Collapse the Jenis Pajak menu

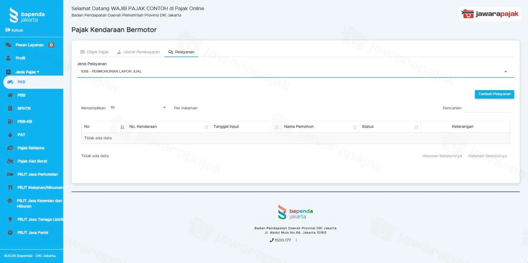pos(27,72)
